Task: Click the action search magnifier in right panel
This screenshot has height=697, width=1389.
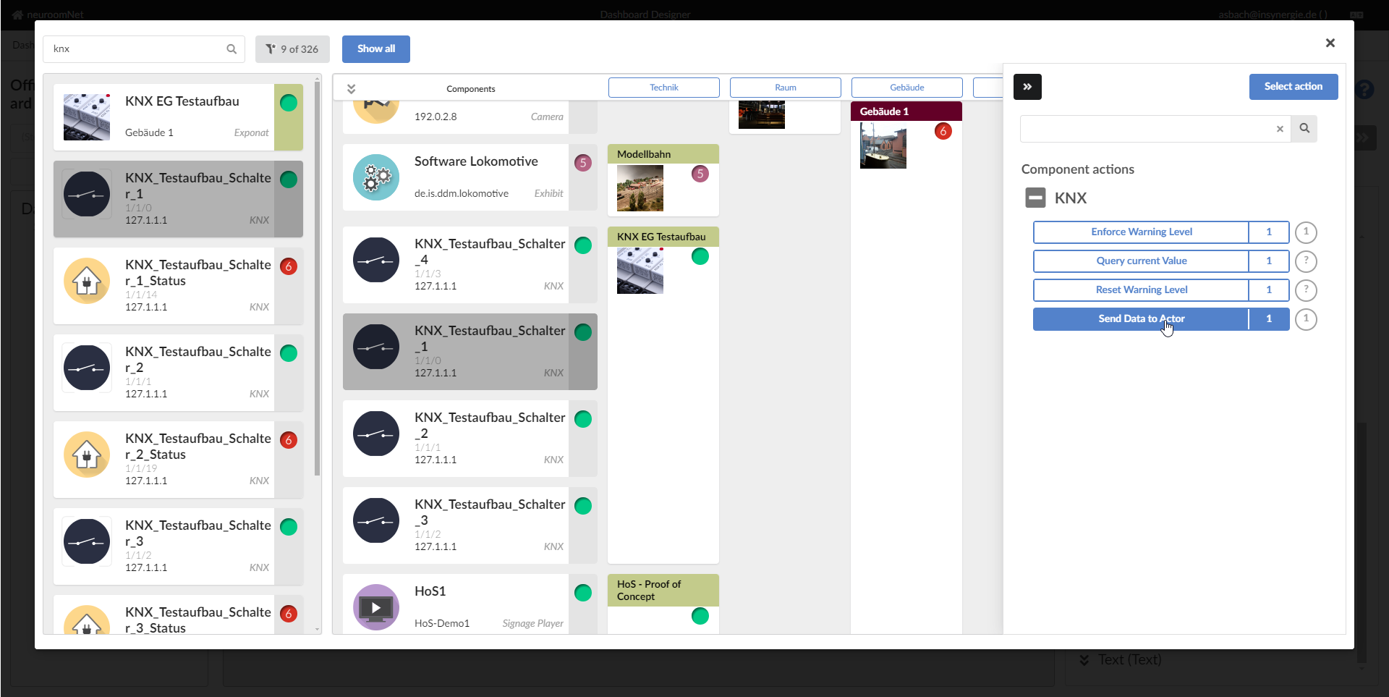Action: 1304,129
